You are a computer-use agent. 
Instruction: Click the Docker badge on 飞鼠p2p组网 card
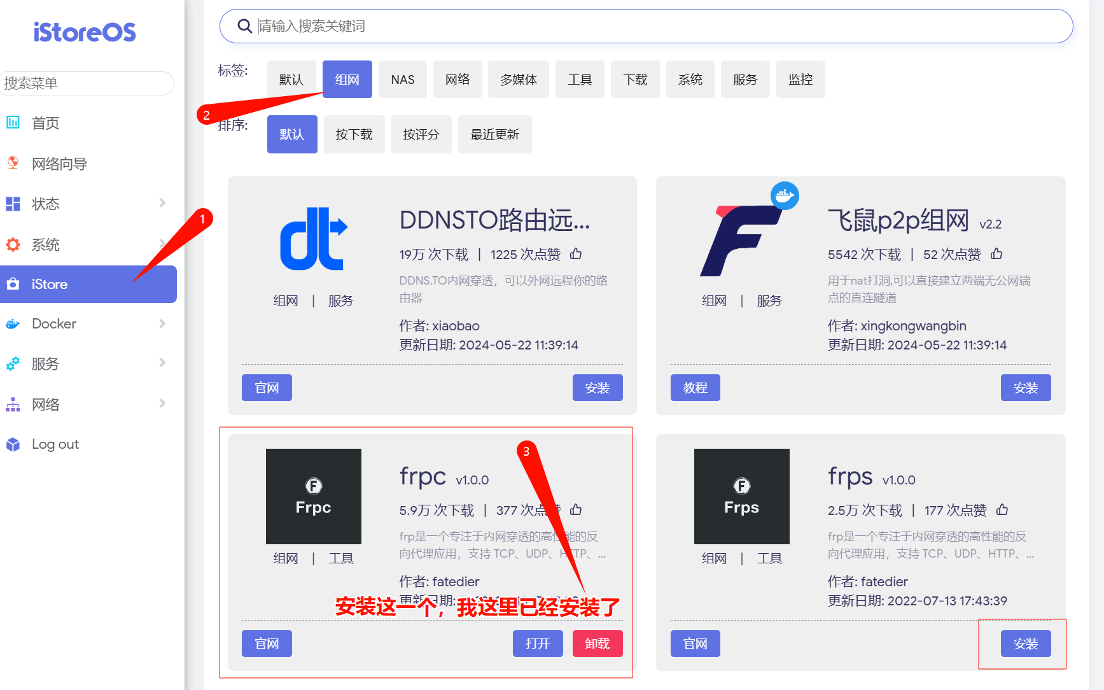(785, 195)
